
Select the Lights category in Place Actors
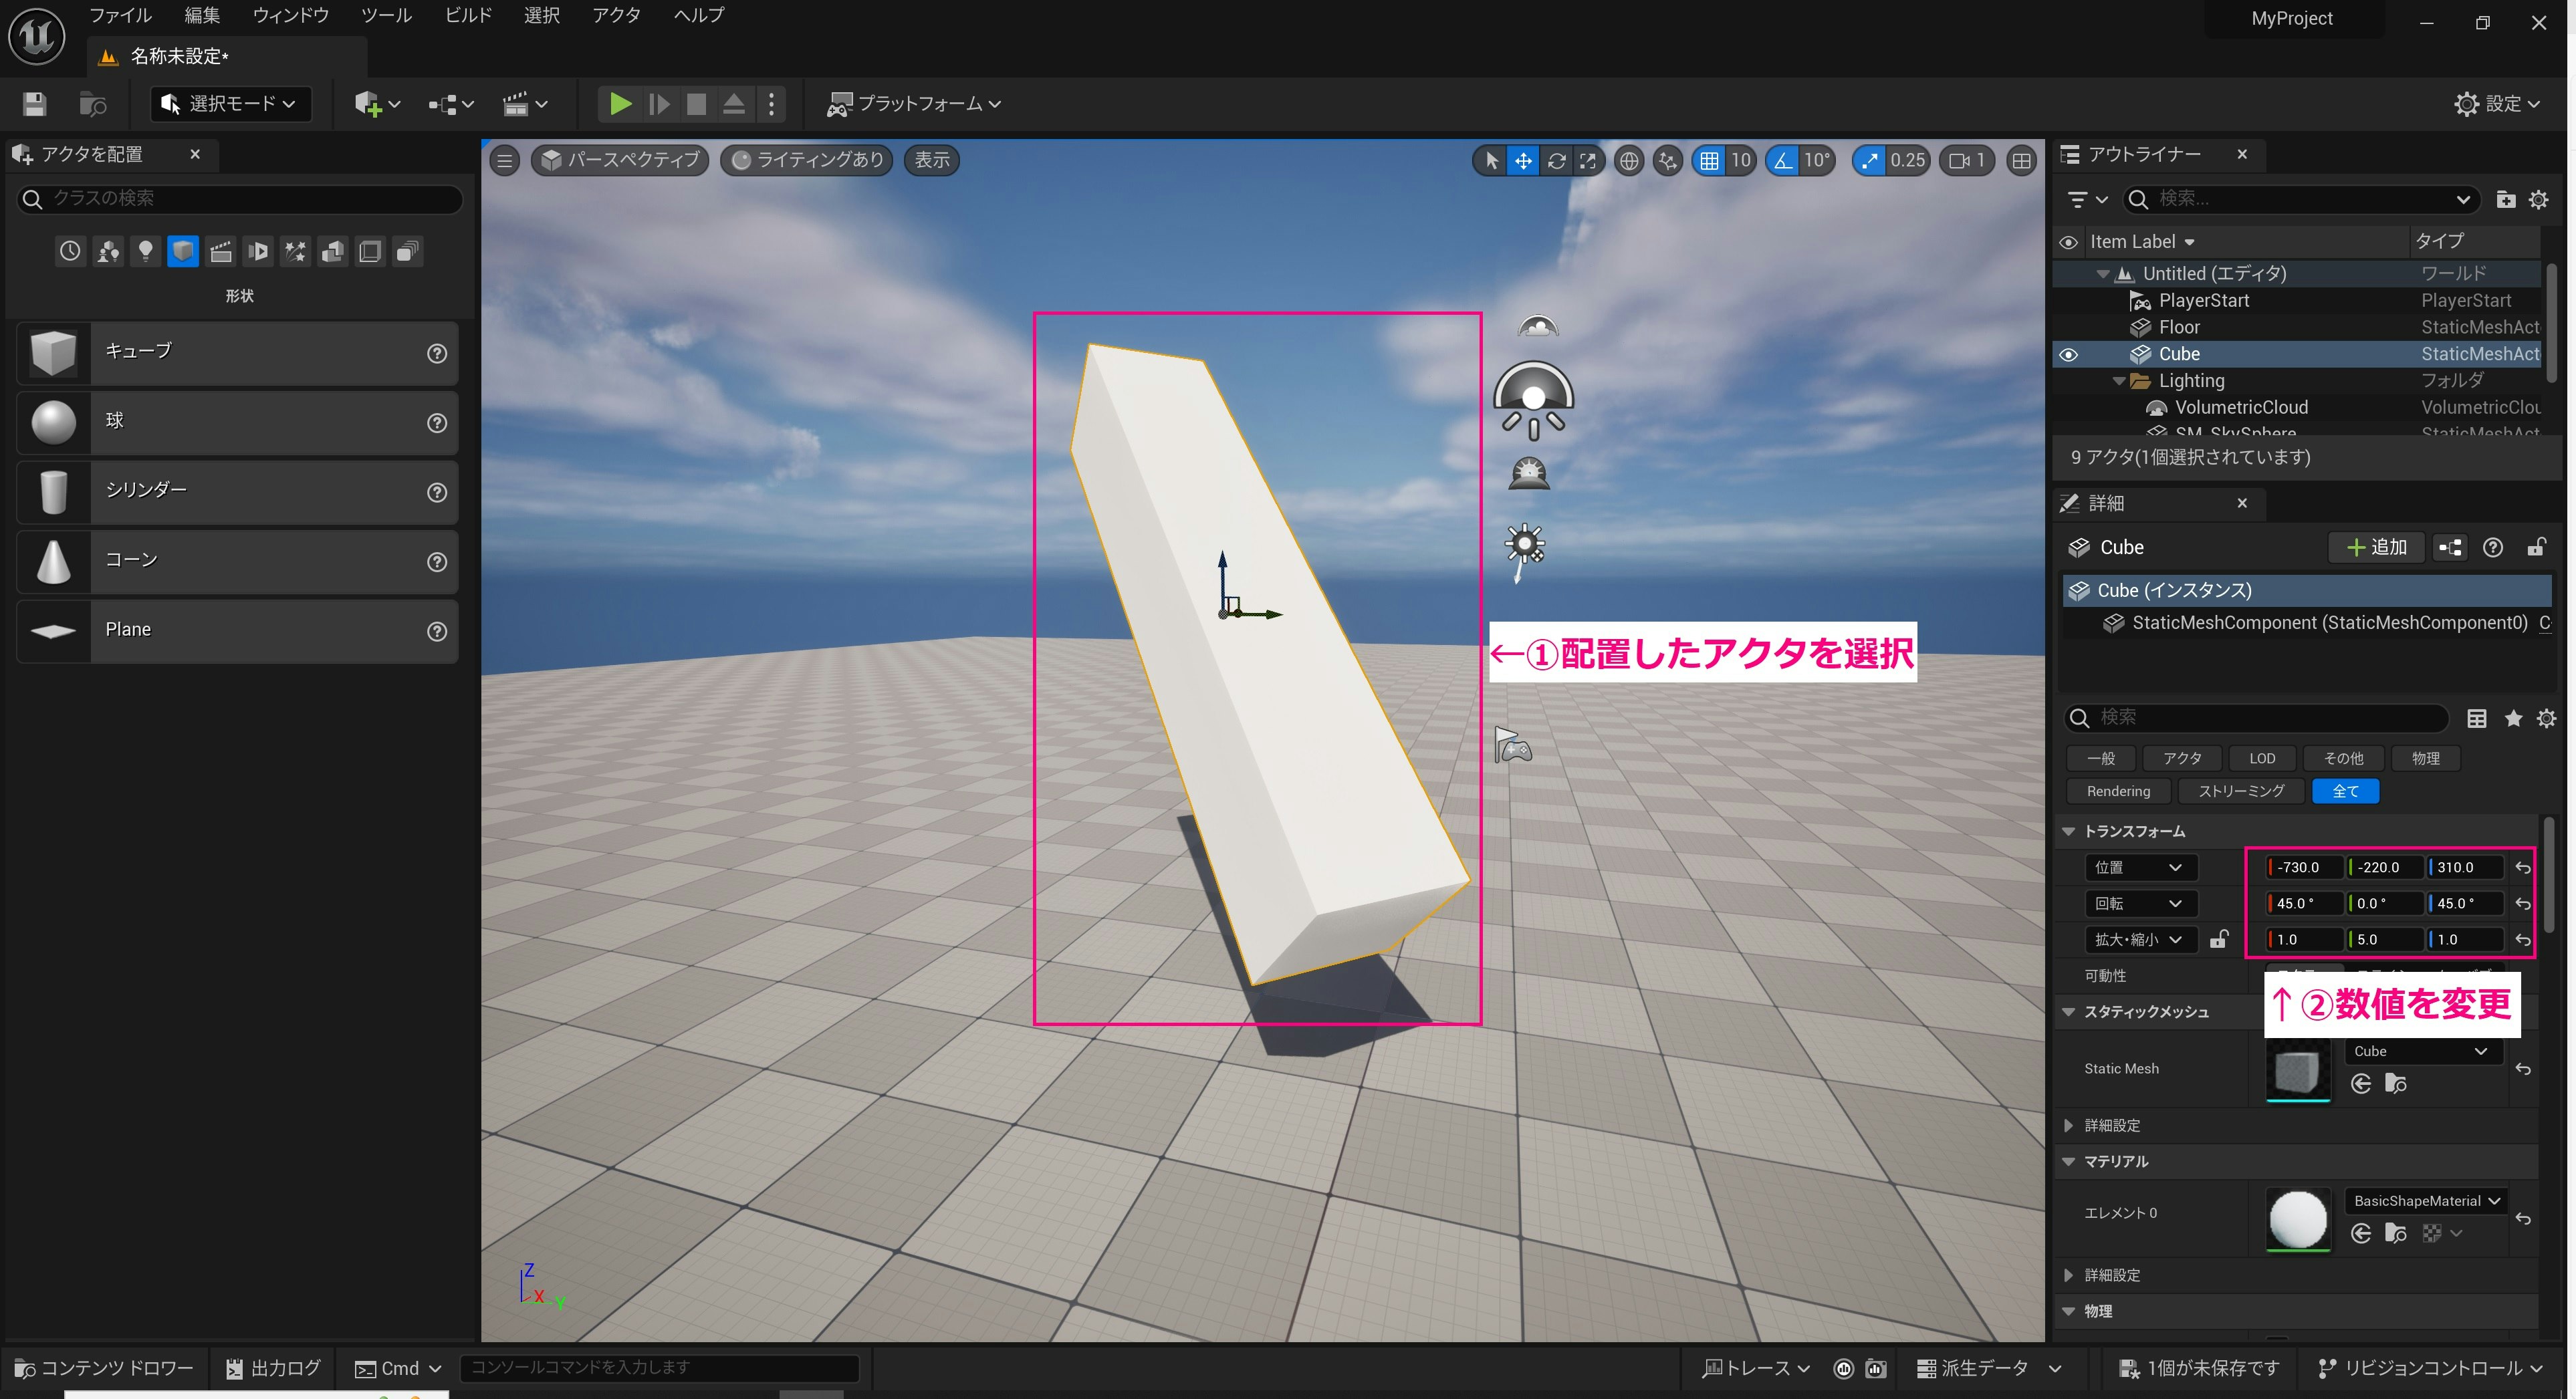pos(146,251)
